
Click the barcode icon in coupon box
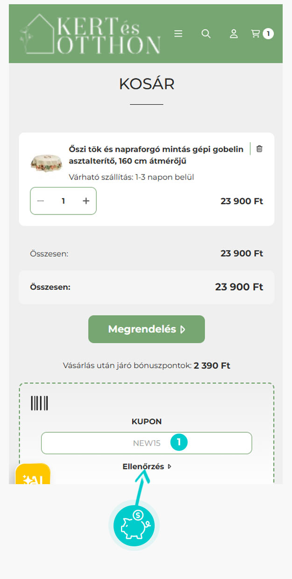[40, 403]
